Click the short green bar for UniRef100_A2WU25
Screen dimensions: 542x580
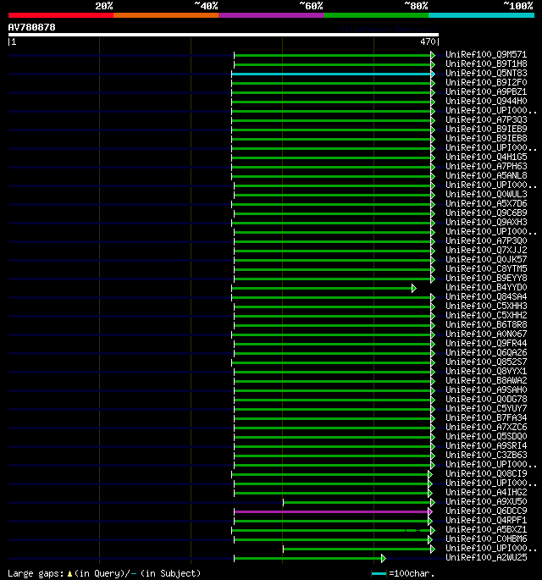click(x=309, y=559)
